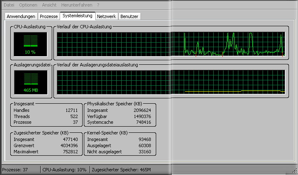
Task: Click the Ausgelagert value under Kernel-Speicher
Action: (144, 146)
